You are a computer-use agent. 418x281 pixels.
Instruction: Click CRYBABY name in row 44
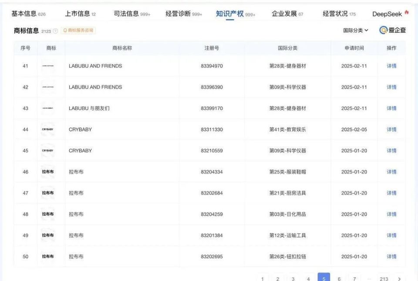[x=80, y=130]
